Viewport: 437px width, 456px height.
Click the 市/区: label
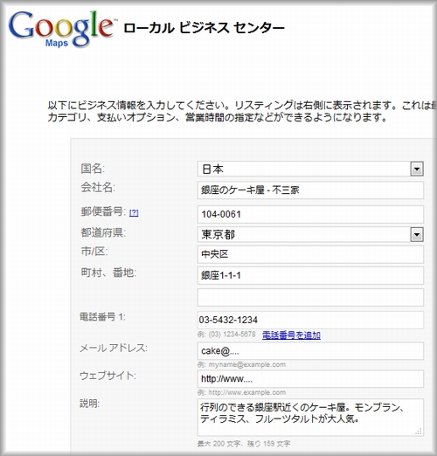[x=94, y=251]
